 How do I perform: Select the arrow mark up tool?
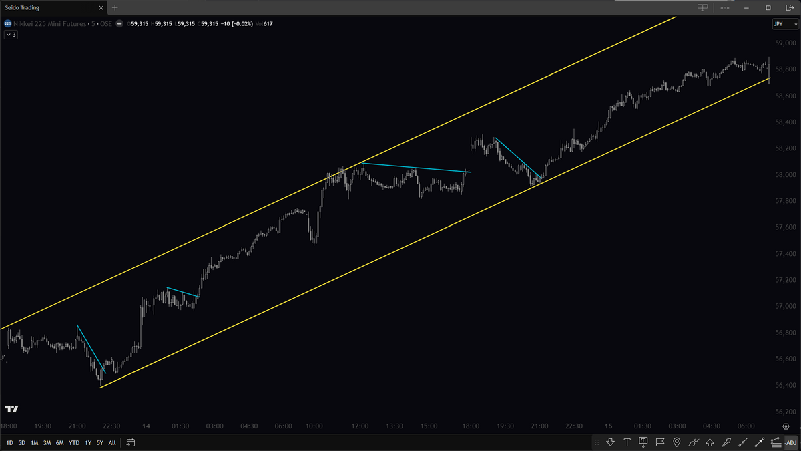(709, 442)
